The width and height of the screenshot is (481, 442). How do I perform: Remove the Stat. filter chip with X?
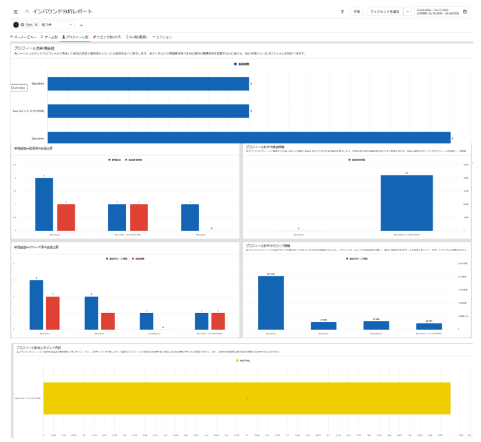[x=36, y=25]
